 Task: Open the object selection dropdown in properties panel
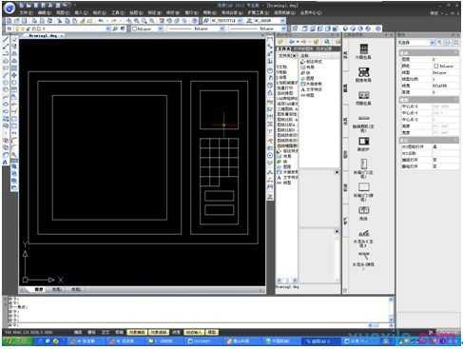pyautogui.click(x=417, y=43)
